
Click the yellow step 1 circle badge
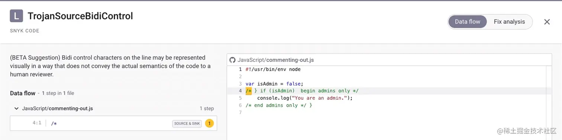209,123
